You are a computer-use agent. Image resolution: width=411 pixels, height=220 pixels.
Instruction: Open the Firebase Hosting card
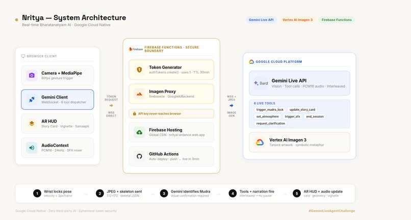click(171, 132)
